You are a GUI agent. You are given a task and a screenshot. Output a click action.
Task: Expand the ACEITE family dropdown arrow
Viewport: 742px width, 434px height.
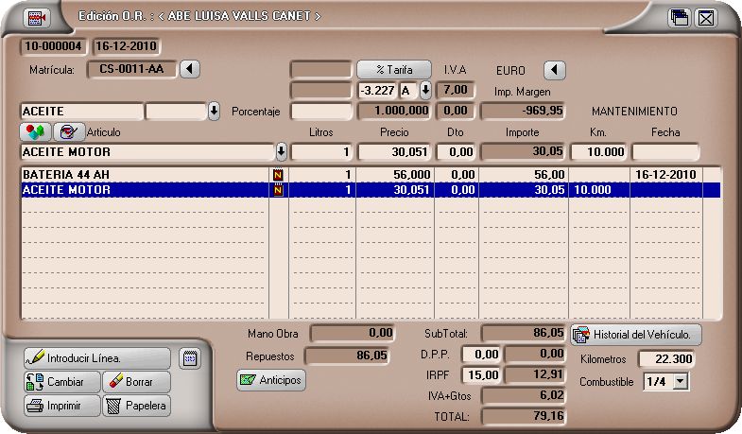coord(214,111)
